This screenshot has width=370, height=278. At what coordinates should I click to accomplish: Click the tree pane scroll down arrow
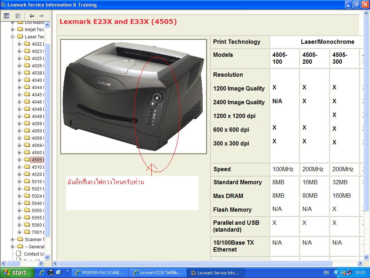coord(47,257)
